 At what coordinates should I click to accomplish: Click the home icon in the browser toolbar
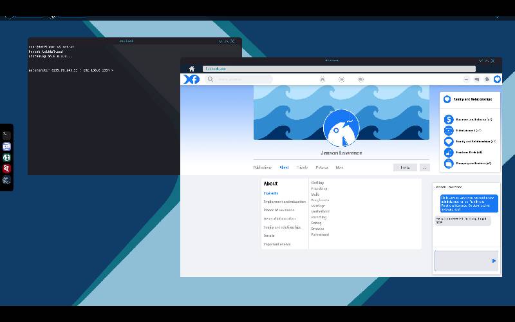[x=191, y=69]
